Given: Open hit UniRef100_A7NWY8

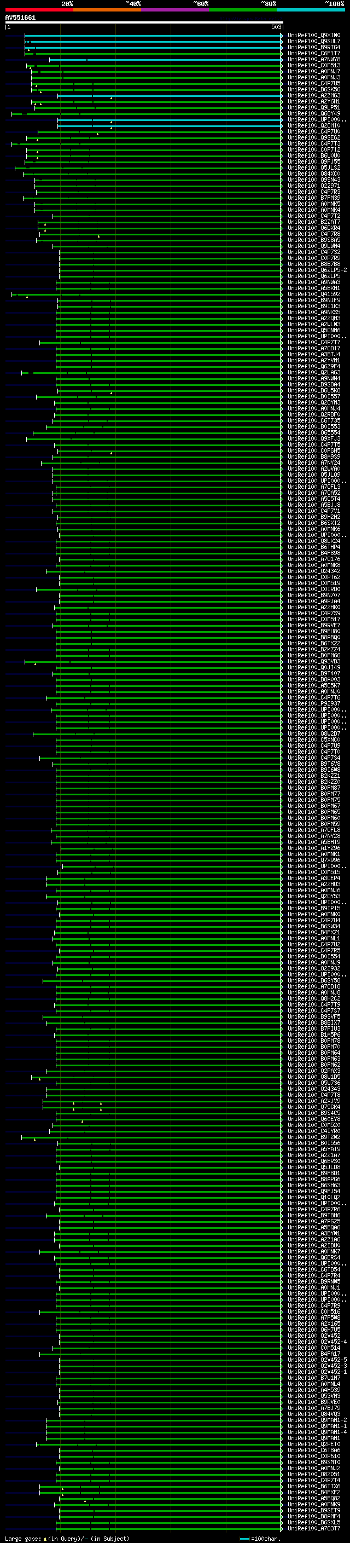Looking at the screenshot, I should pyautogui.click(x=314, y=59).
